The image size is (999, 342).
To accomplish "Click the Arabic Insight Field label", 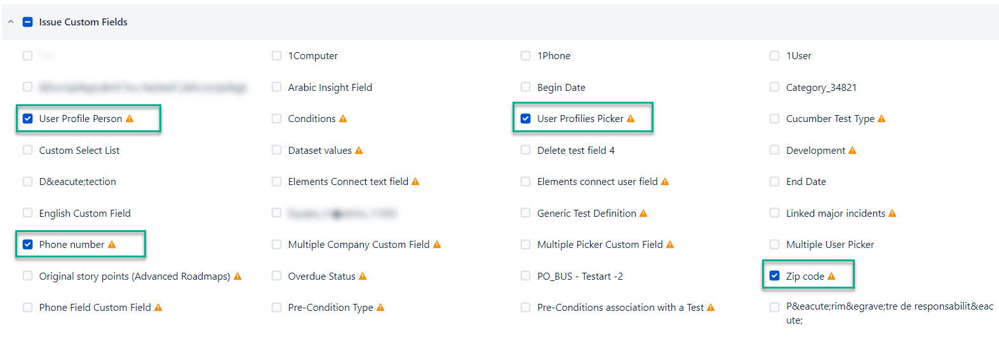I will [x=330, y=88].
